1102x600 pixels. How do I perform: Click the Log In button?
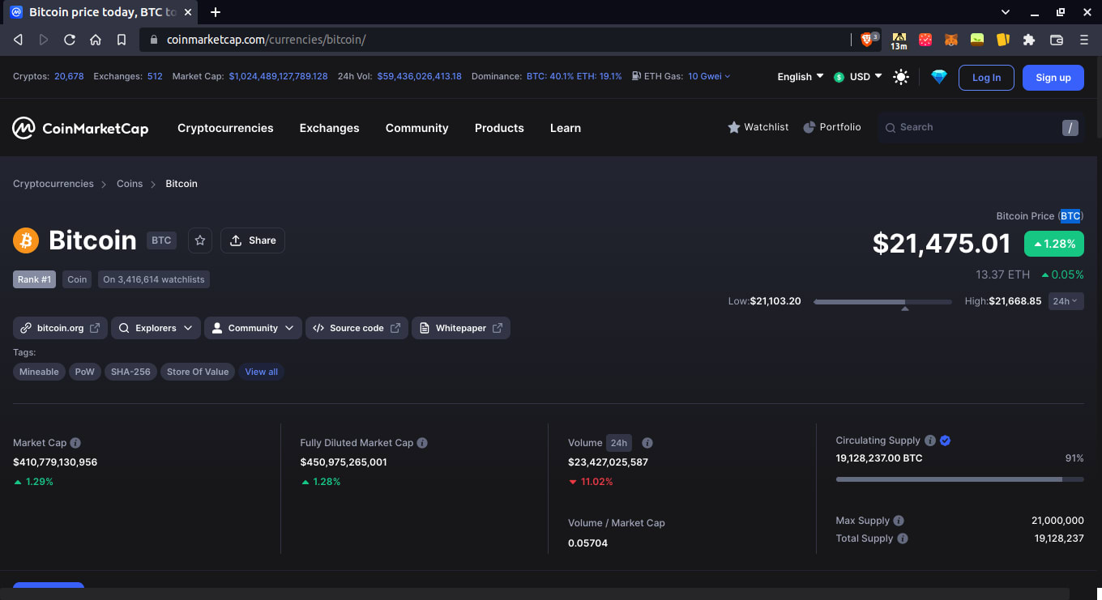pyautogui.click(x=986, y=78)
